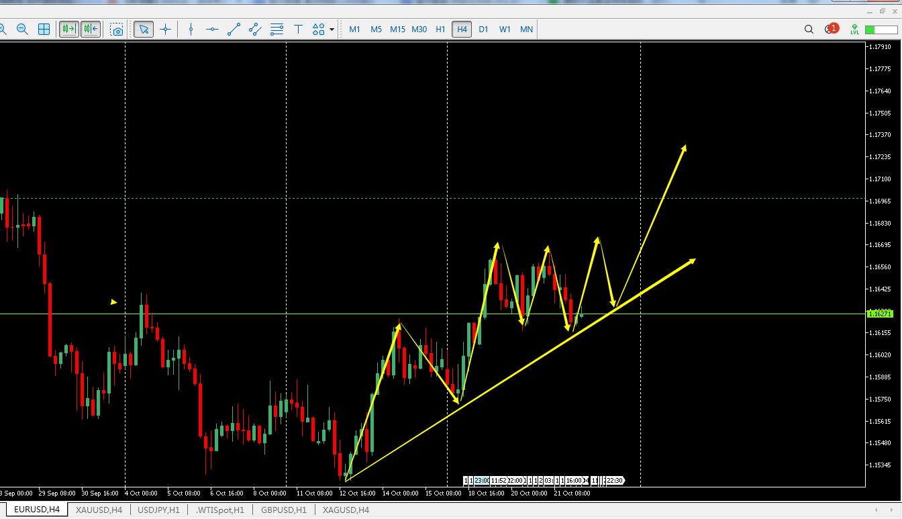Click the 22:30 event marker on chart
The image size is (902, 519).
(x=615, y=481)
